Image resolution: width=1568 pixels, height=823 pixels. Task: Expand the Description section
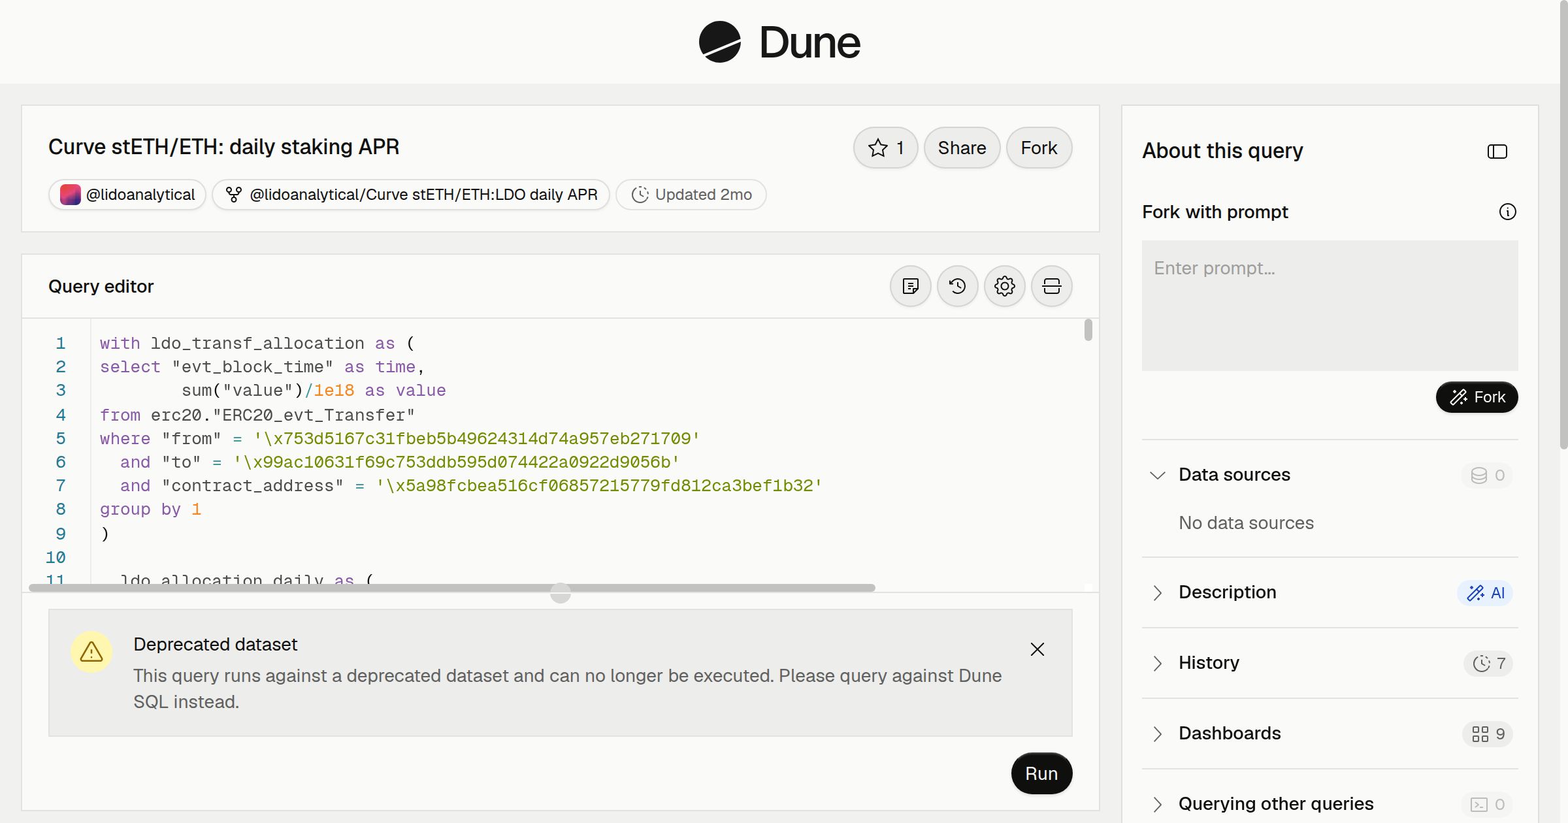click(1157, 592)
